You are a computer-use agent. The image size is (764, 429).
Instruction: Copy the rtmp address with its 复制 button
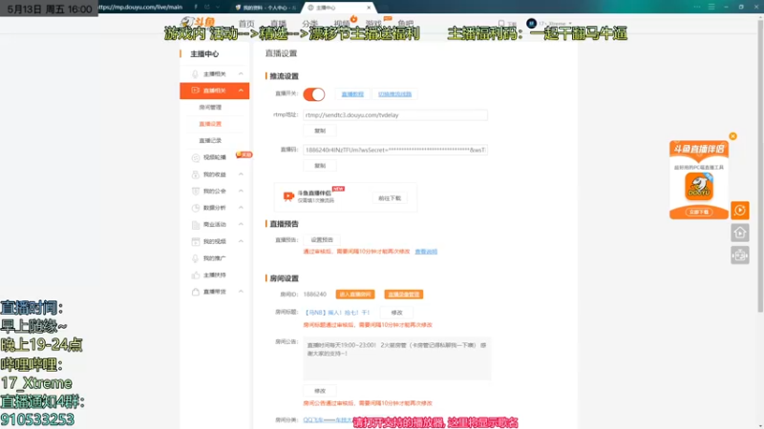[x=320, y=131]
